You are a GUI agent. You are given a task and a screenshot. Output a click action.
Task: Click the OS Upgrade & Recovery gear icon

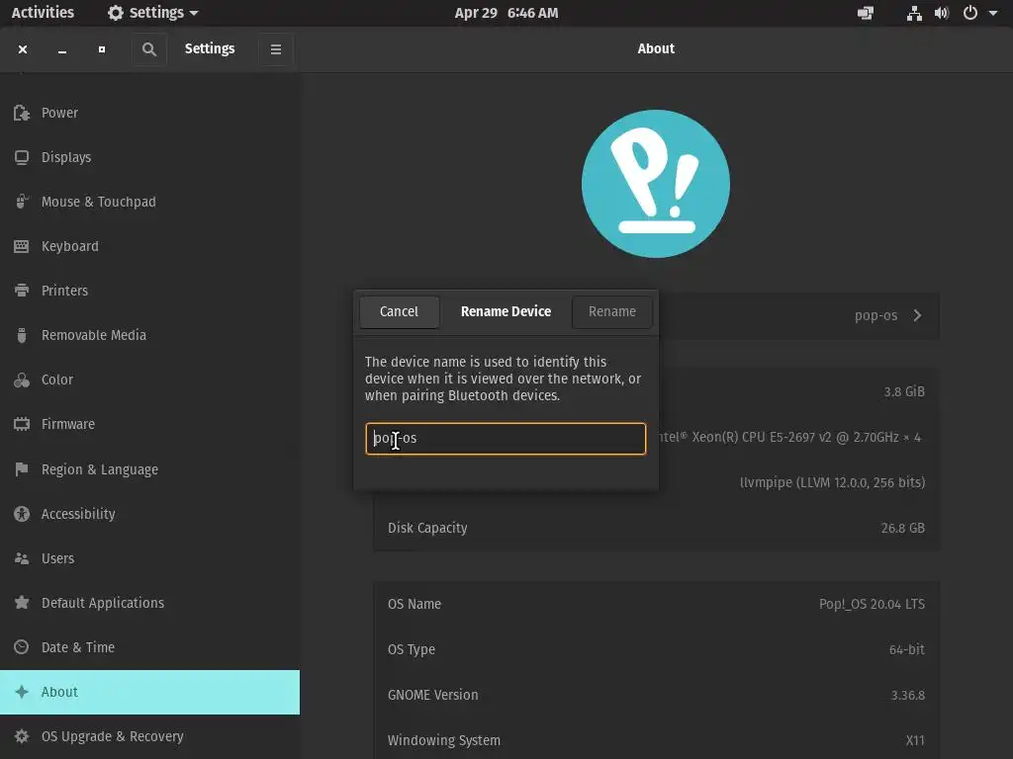[22, 736]
